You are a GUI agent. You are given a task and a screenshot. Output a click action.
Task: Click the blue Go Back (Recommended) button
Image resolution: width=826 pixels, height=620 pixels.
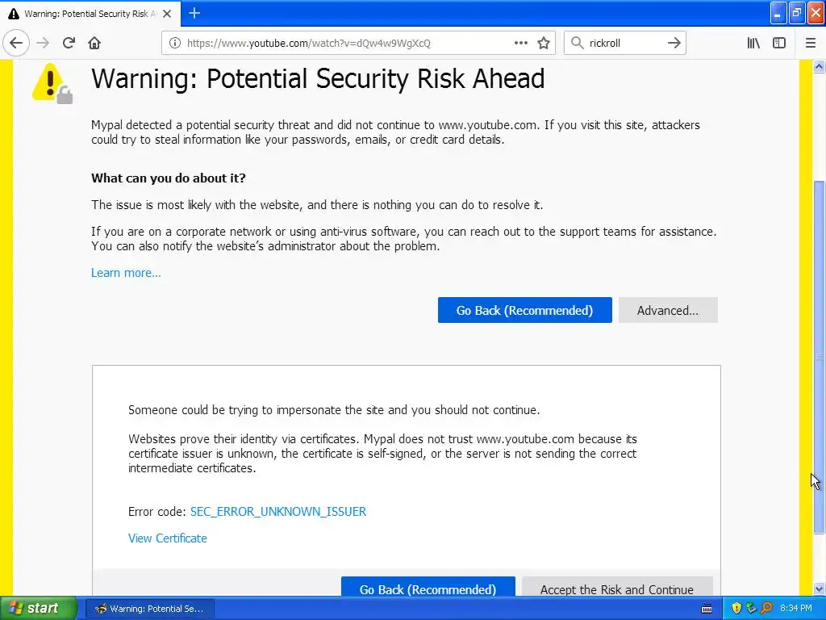pos(524,310)
